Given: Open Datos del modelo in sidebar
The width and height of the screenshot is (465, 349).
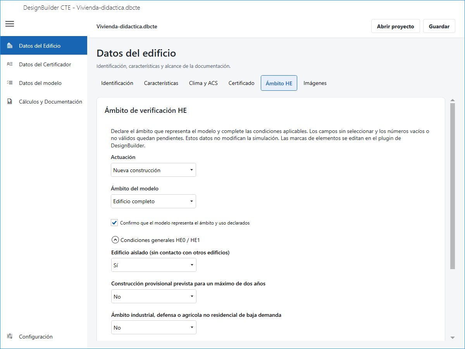Looking at the screenshot, I should click(44, 83).
